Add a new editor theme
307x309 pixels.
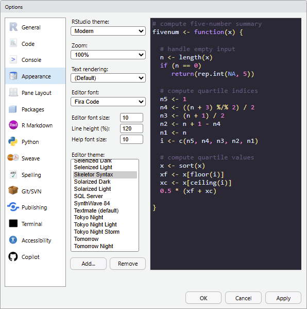pyautogui.click(x=89, y=264)
